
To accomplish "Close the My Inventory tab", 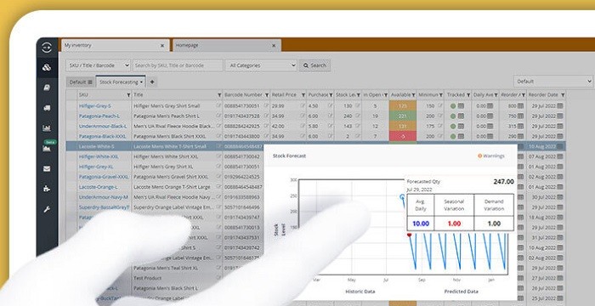I will (162, 46).
